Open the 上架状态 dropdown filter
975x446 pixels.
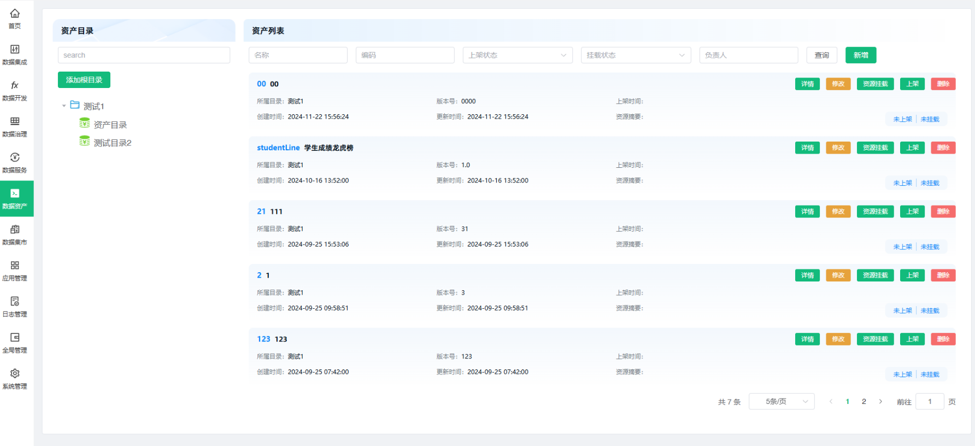tap(517, 55)
